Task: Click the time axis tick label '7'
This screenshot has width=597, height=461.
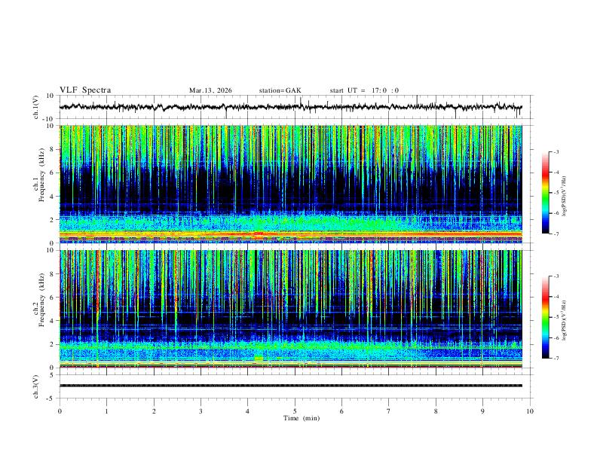Action: point(389,411)
